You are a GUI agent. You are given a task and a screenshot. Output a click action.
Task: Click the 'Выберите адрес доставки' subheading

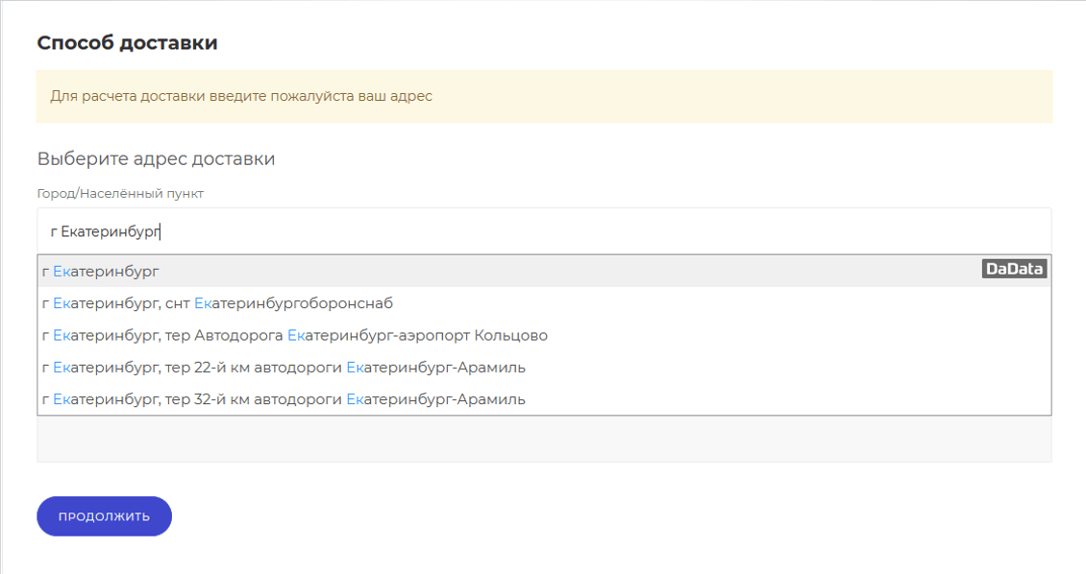[x=156, y=159]
